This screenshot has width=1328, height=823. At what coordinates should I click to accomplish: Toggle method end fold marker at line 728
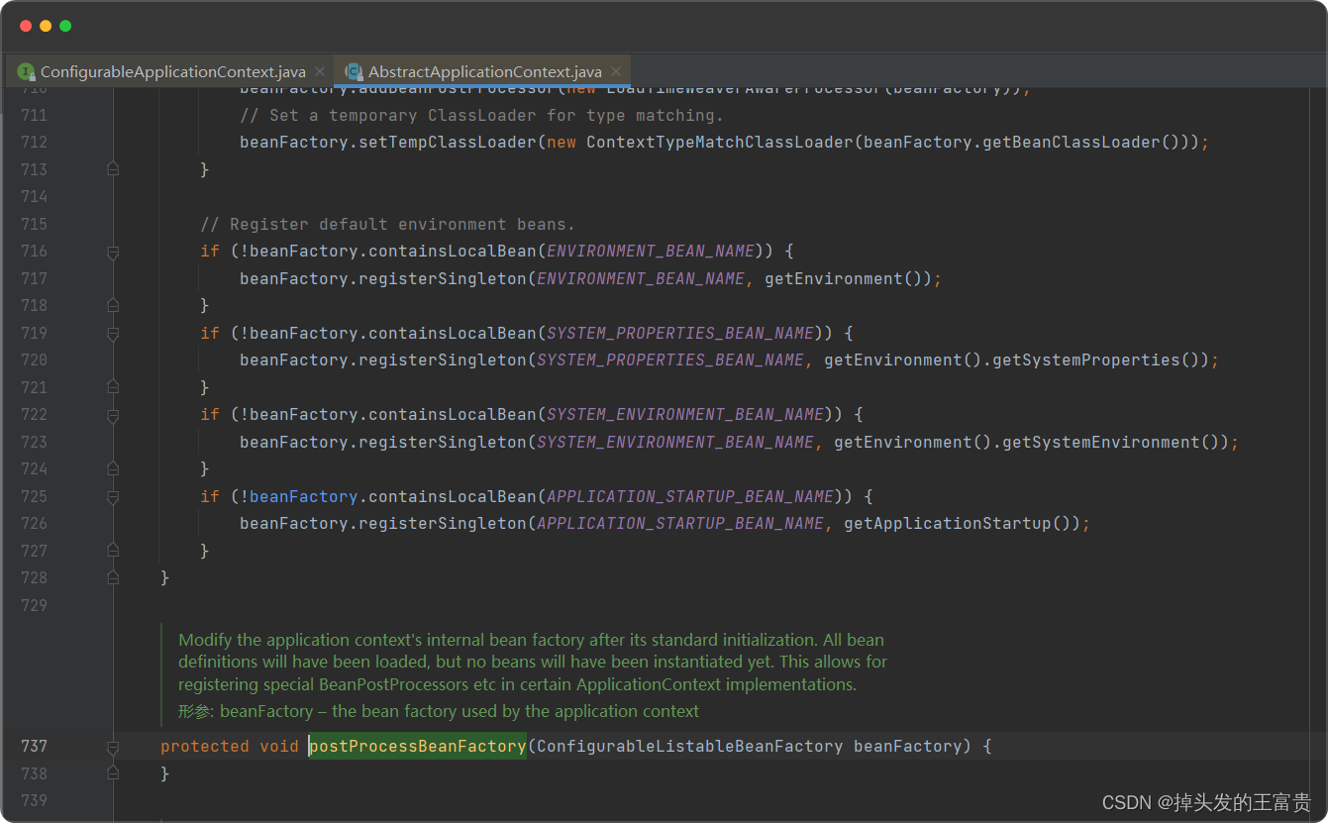click(113, 578)
